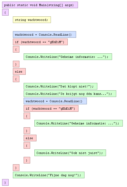Click the first Geheime informatie WriteLine block
This screenshot has height=187, width=127.
(x=68, y=57)
